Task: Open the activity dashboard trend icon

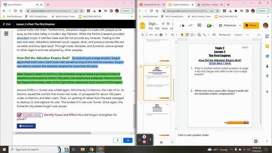Action: (x=190, y=25)
